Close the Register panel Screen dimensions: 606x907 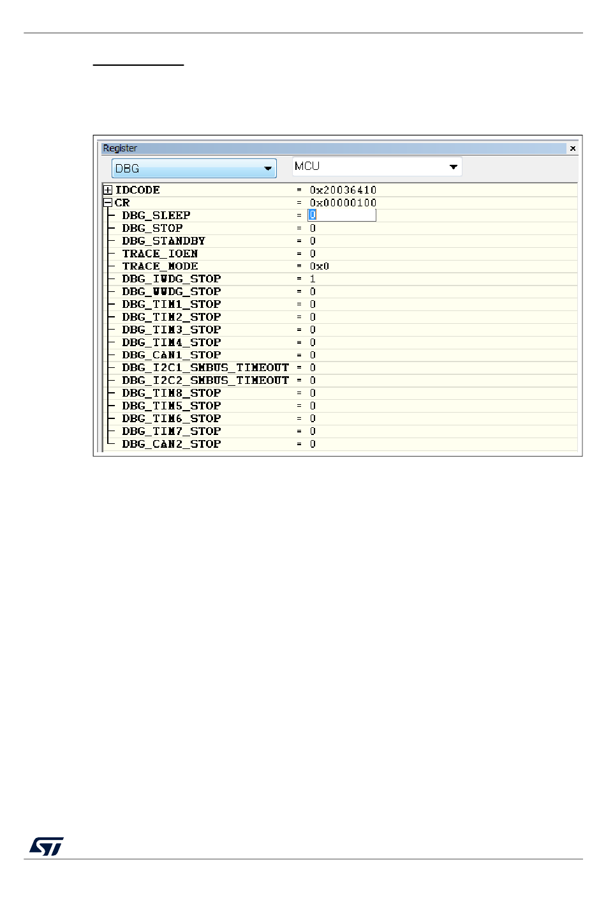point(573,148)
